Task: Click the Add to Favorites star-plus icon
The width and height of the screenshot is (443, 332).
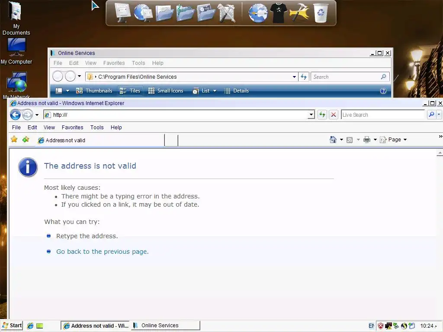Action: [26, 140]
